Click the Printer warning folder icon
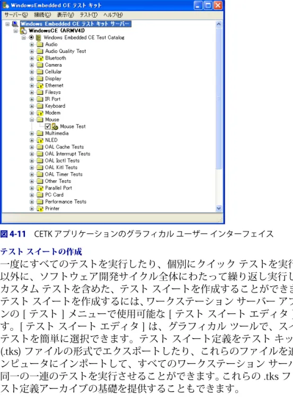The width and height of the screenshot is (293, 397). 40,209
